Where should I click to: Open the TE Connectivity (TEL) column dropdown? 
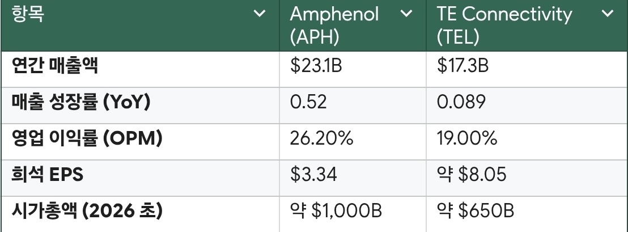[608, 14]
